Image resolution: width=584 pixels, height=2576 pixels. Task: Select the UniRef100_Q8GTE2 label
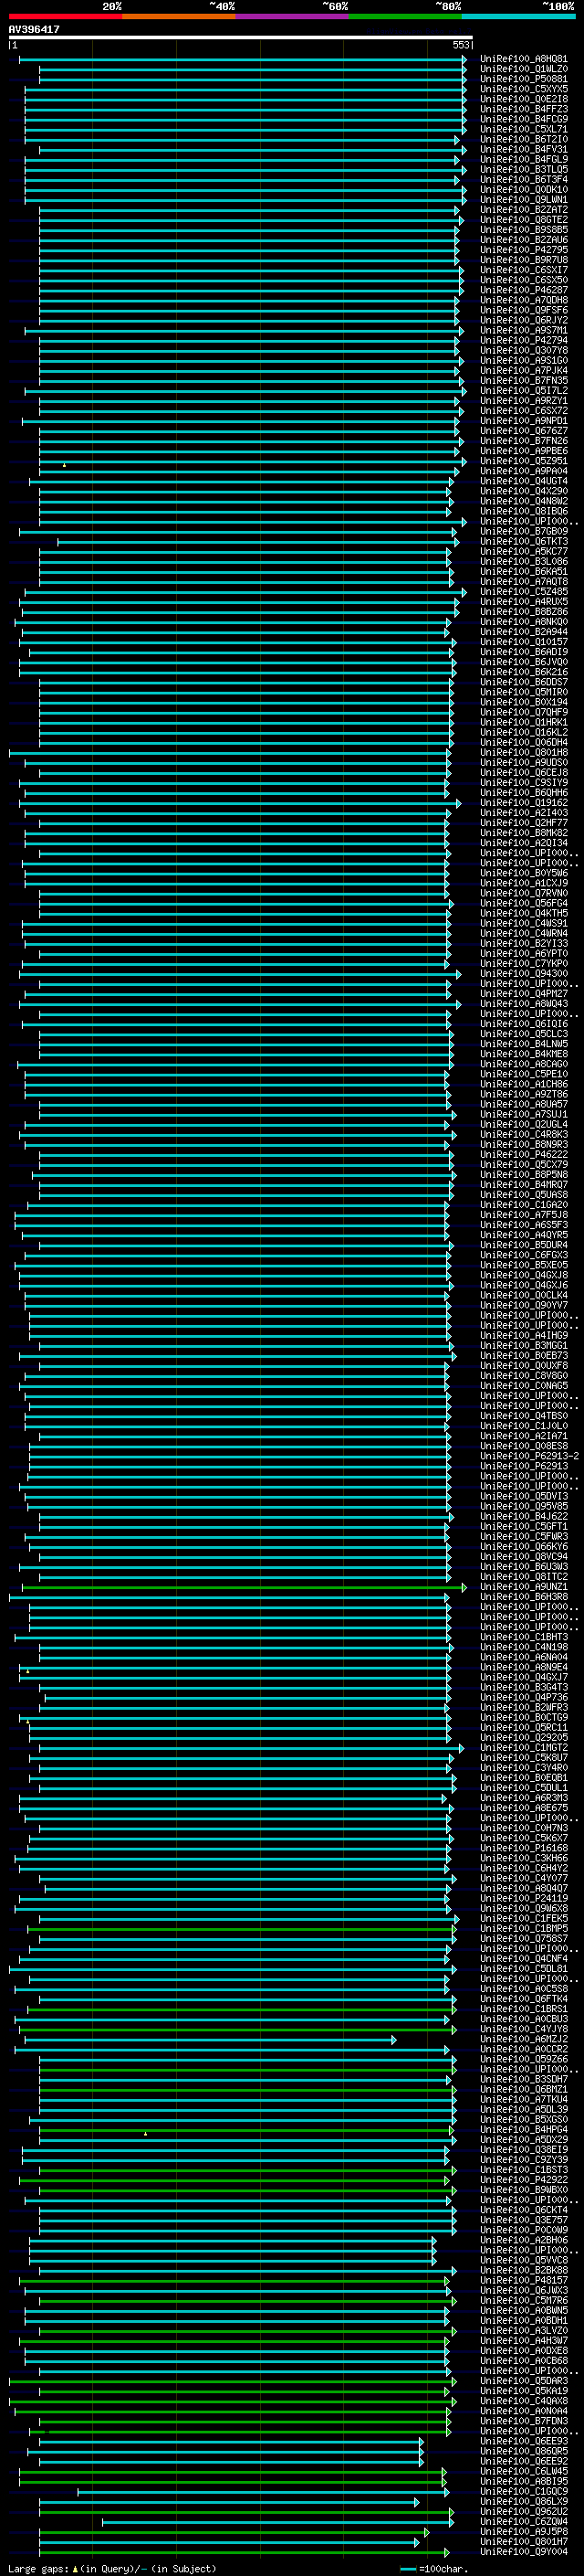(x=523, y=220)
